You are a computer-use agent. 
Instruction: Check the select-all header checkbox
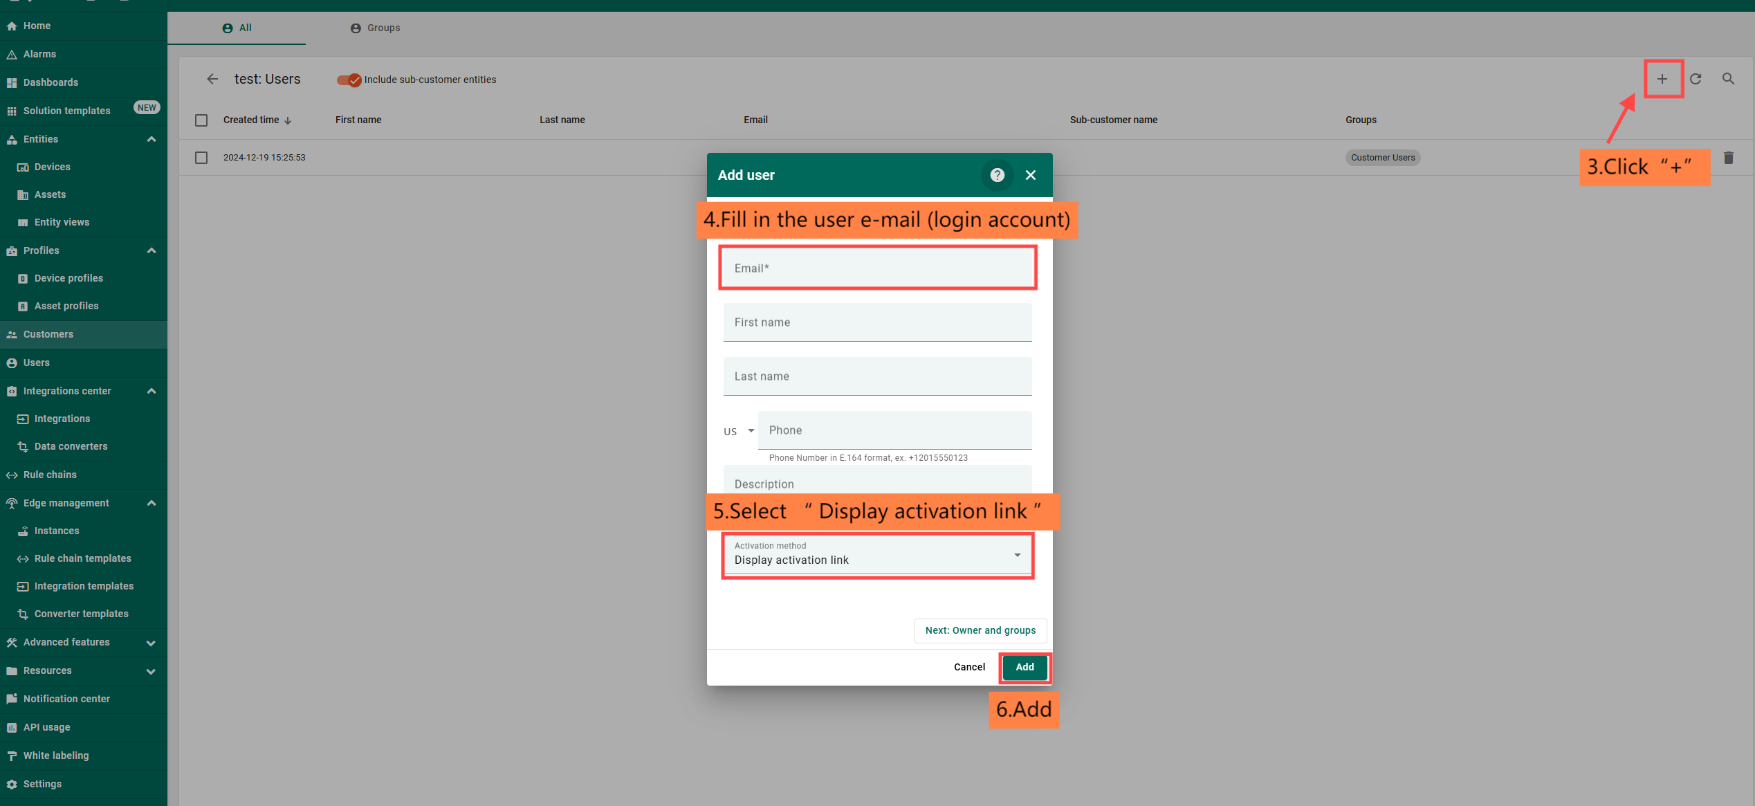click(x=201, y=120)
